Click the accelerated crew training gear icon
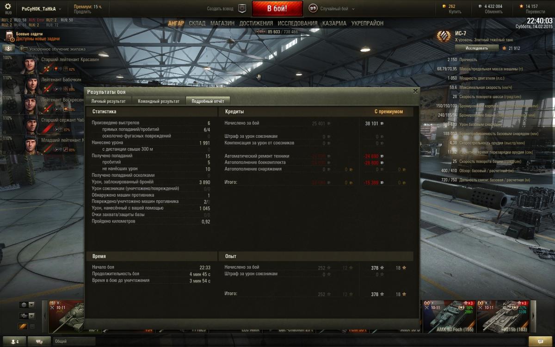This screenshot has width=555, height=347. 8,48
